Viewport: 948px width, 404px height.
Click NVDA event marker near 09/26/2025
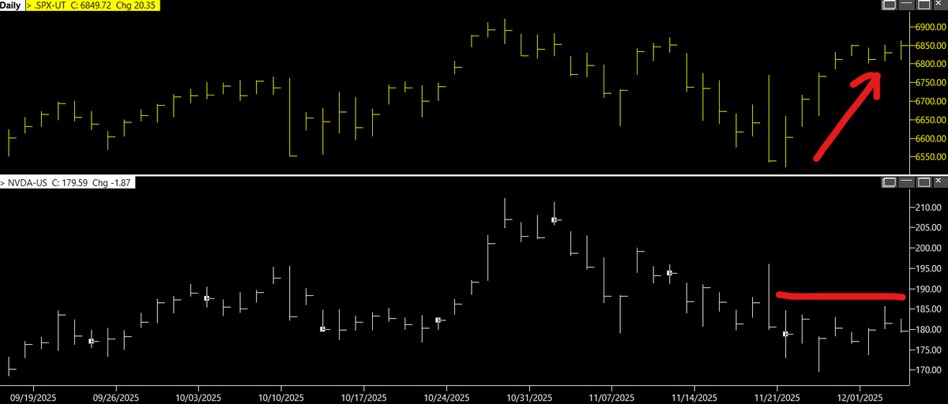click(92, 342)
